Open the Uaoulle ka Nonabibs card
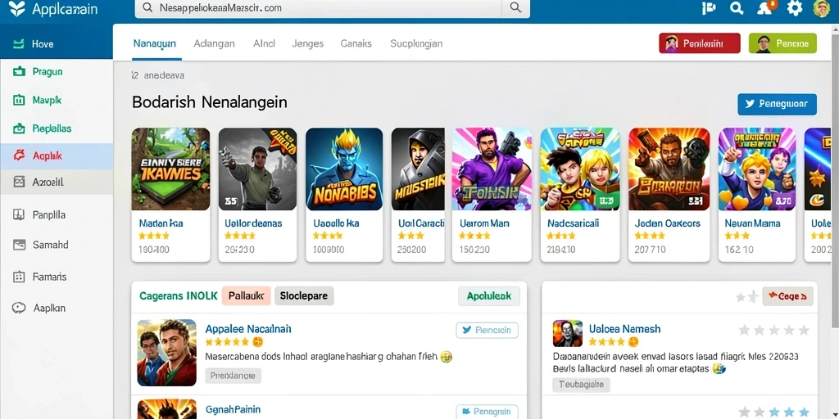This screenshot has height=419, width=839. [x=344, y=195]
